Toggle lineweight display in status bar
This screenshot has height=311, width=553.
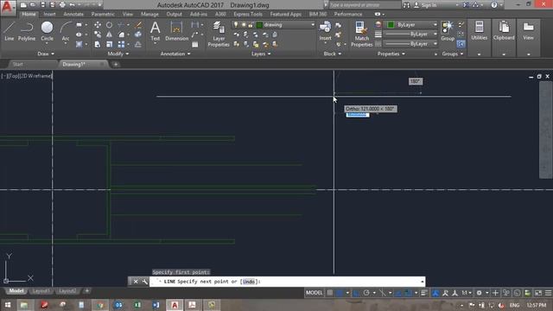(x=424, y=293)
